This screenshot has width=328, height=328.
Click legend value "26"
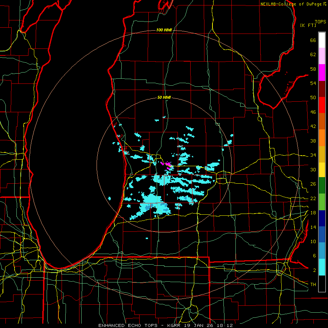pos(313,184)
